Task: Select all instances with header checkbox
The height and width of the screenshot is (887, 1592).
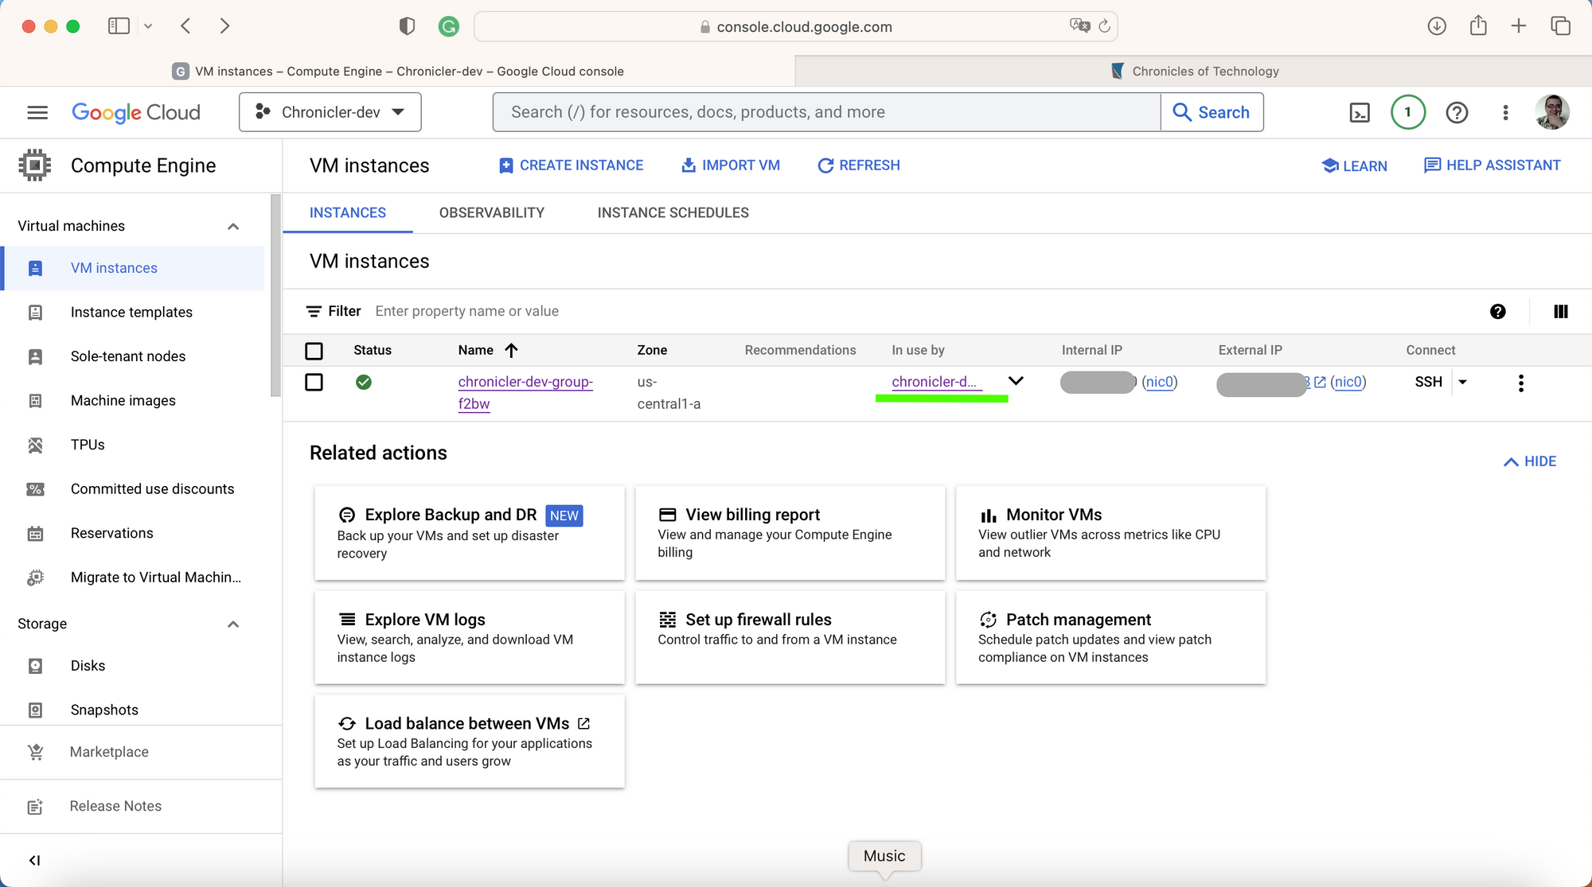Action: (x=314, y=351)
